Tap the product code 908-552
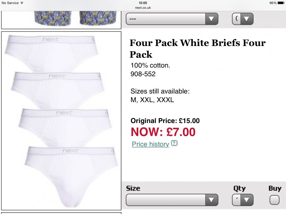The height and width of the screenshot is (214, 286). pos(143,74)
